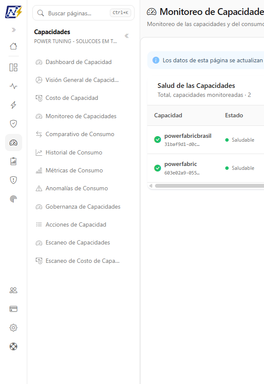Go to Acciones de Capacidad
The image size is (264, 384).
click(76, 224)
